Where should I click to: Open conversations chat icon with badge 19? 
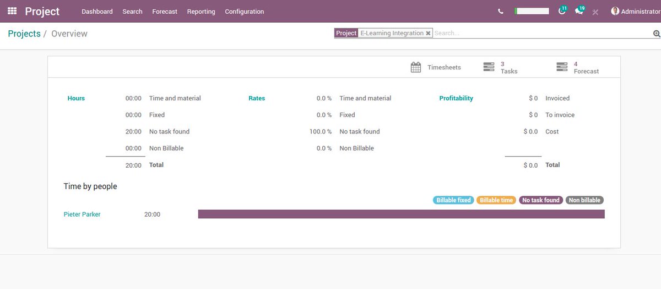coord(579,10)
